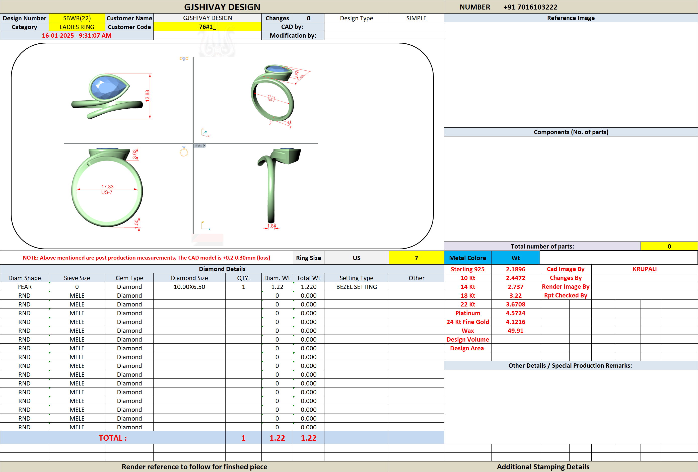Click the Wax weight 49.91
Viewport: 698px width, 472px height.
click(516, 331)
